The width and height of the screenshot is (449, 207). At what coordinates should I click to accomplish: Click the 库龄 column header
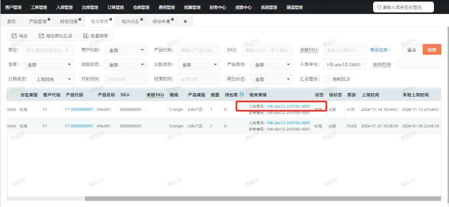(x=352, y=95)
